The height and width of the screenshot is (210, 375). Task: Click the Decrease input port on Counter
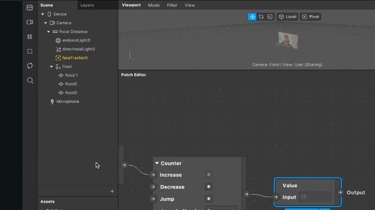[153, 187]
